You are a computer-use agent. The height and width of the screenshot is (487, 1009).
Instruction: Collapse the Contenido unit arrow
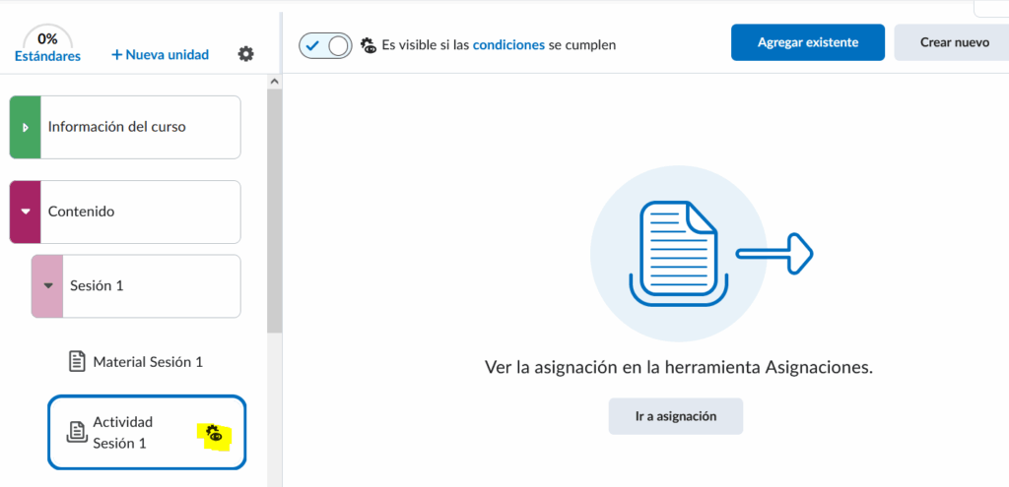pos(25,212)
